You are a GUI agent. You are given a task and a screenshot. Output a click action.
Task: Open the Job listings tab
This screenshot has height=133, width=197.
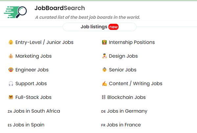94,27
